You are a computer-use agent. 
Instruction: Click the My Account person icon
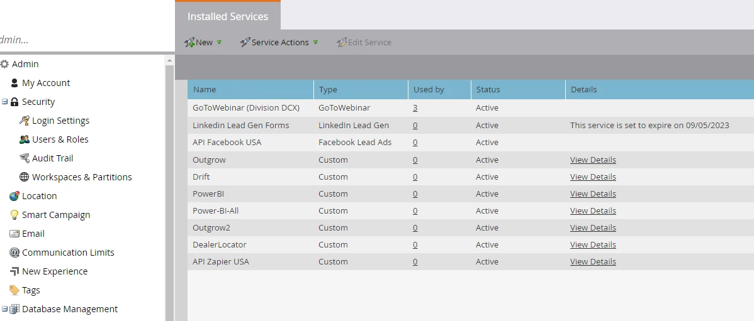[14, 83]
